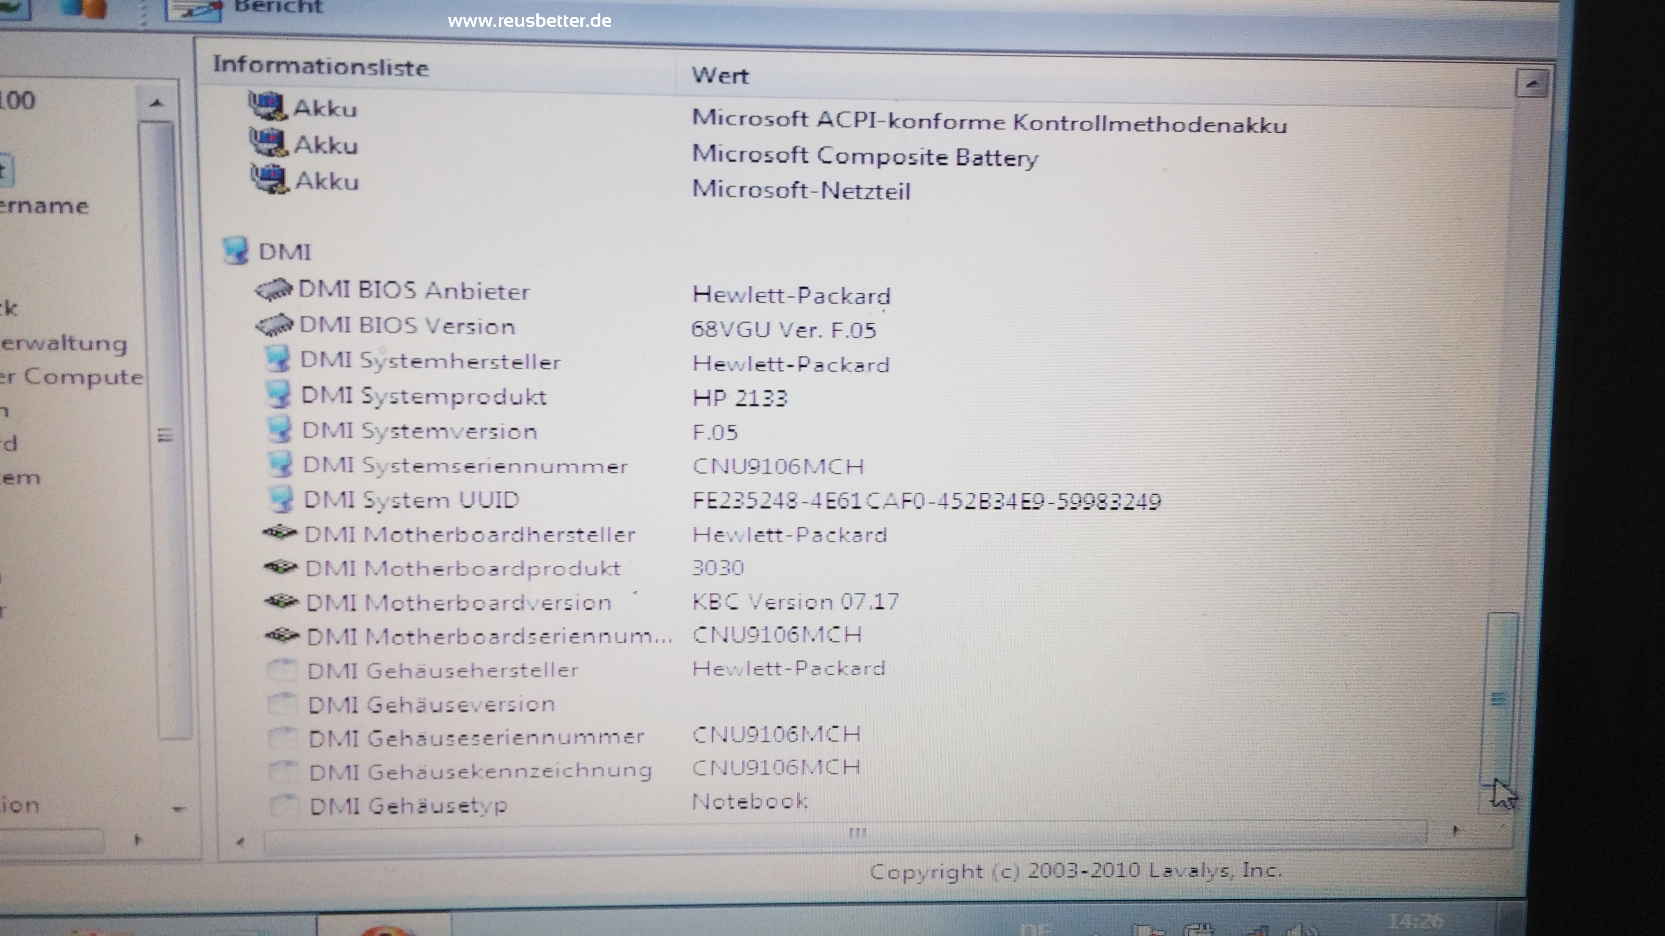Viewport: 1665px width, 936px height.
Task: Click the left panel item ending in erwaltung
Action: coord(63,344)
